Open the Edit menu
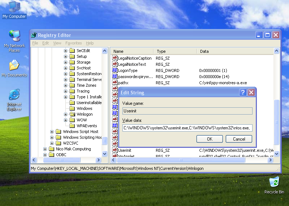289x206 pixels. pyautogui.click(x=46, y=43)
